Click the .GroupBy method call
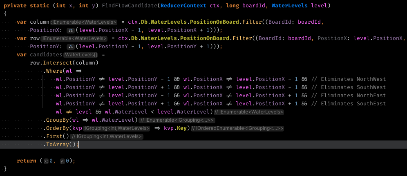 coord(56,120)
